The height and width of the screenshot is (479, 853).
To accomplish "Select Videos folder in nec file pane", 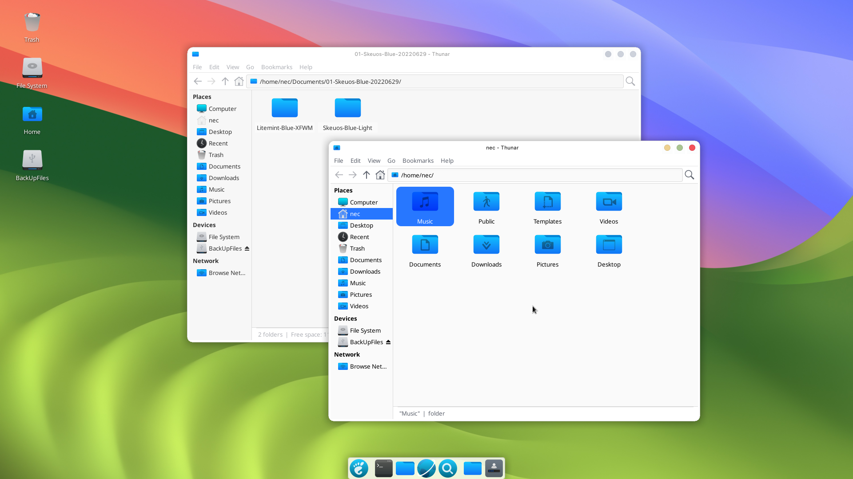I will tap(609, 208).
